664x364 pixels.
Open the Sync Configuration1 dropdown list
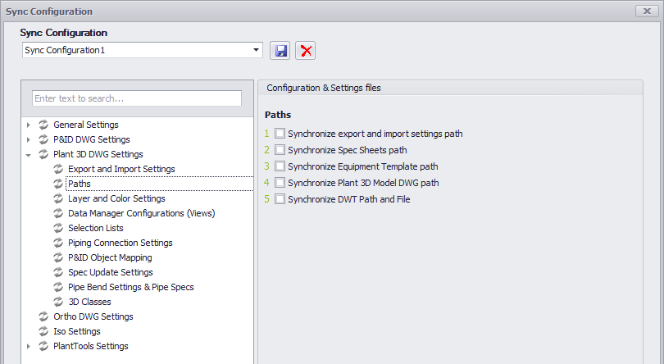(256, 50)
